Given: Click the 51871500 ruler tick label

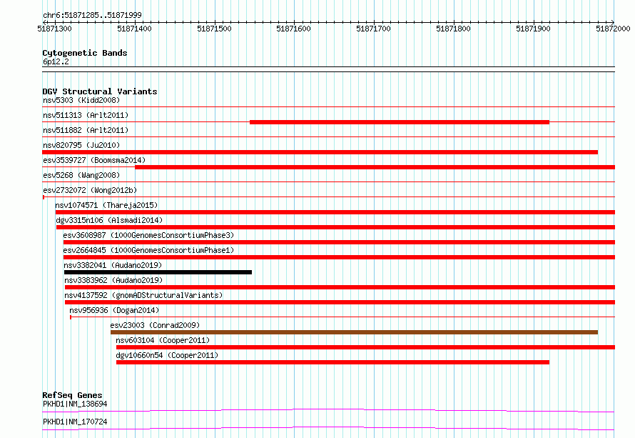Looking at the screenshot, I should pyautogui.click(x=214, y=29).
